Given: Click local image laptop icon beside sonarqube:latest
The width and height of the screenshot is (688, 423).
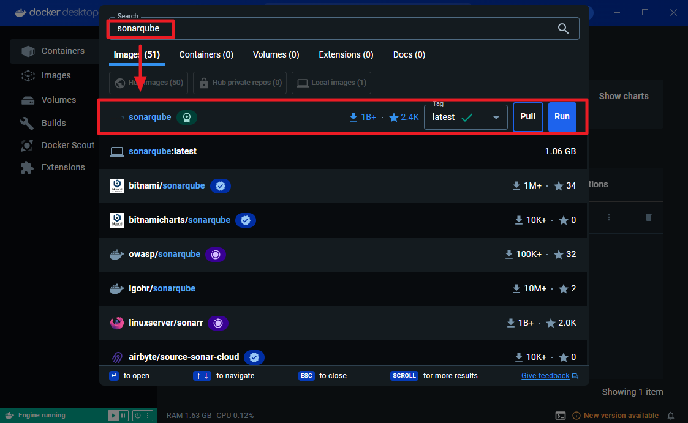Looking at the screenshot, I should point(117,152).
